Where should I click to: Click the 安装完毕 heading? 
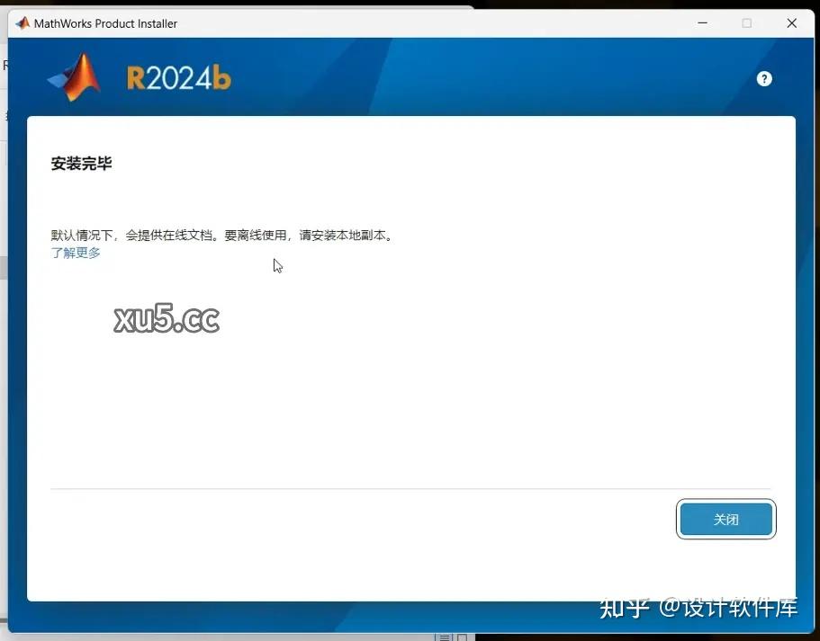81,163
